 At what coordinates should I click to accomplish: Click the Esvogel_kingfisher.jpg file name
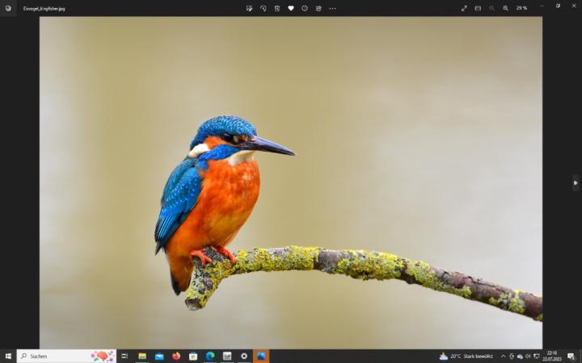[x=44, y=9]
